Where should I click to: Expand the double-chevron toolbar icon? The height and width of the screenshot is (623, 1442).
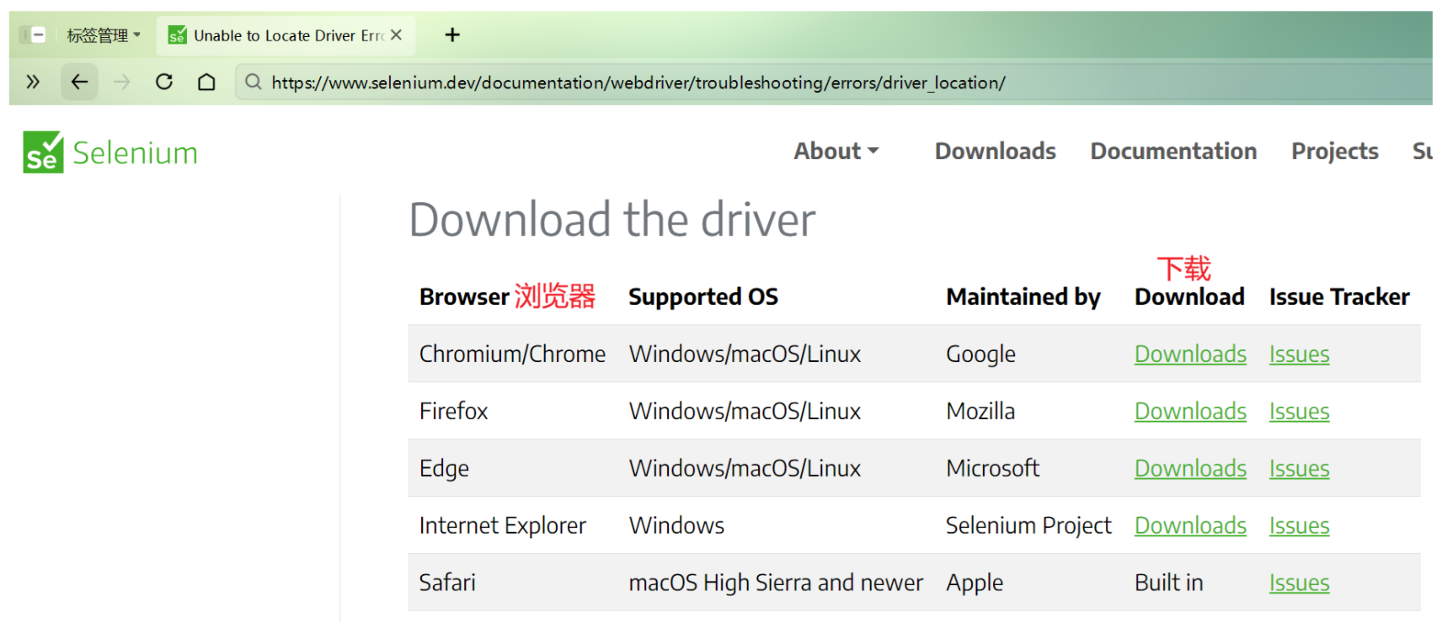(33, 82)
